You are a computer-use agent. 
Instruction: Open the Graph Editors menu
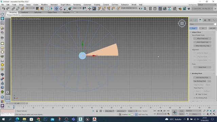pos(65,5)
